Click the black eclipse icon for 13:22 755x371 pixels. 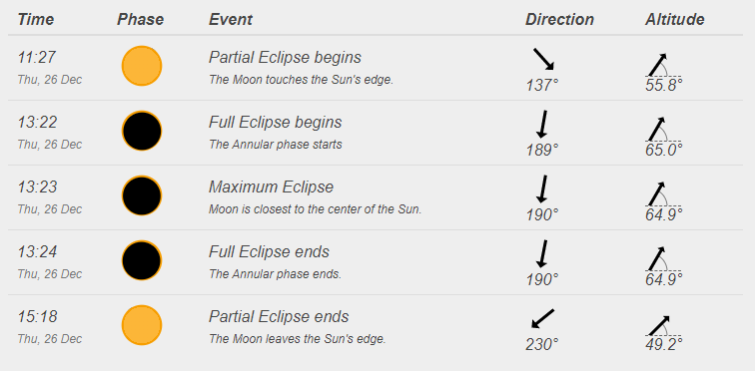(142, 131)
